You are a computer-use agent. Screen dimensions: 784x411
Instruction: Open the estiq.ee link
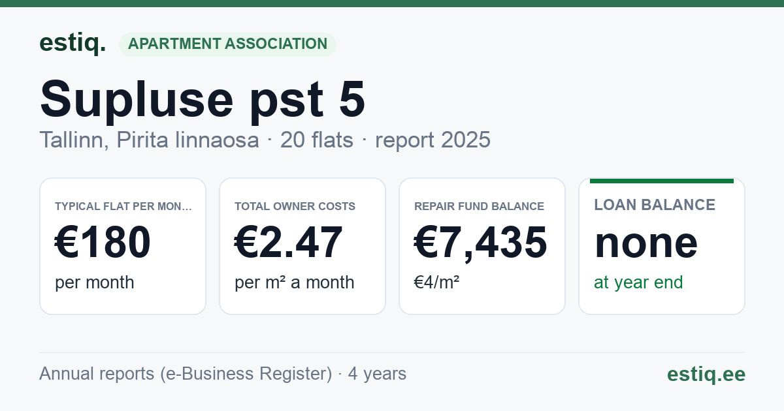coord(706,374)
